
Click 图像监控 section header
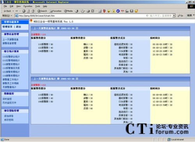click(x=9, y=94)
